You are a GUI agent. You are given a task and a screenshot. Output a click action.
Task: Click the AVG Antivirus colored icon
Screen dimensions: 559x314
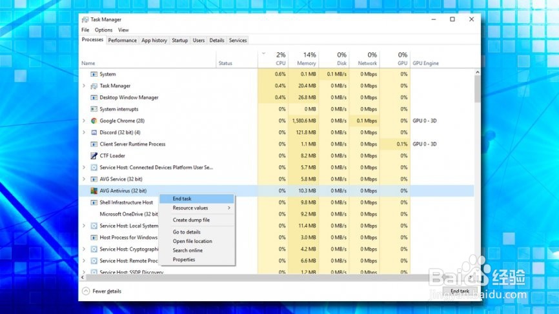(x=94, y=191)
